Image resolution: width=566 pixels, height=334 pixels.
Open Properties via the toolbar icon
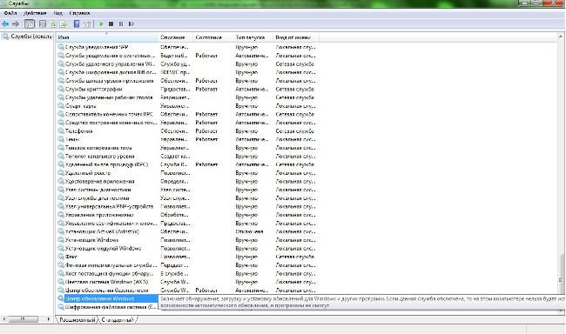(43, 24)
